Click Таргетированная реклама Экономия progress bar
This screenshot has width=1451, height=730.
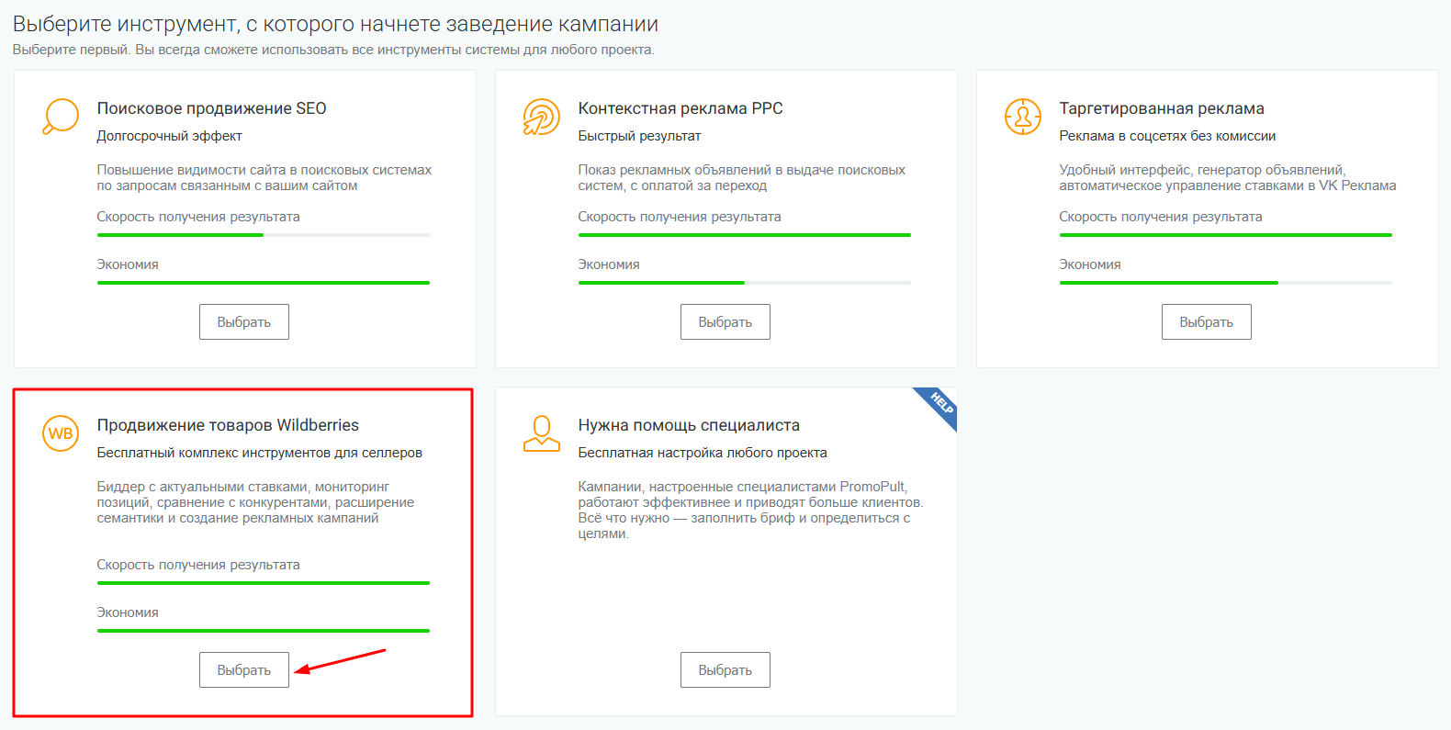click(x=1225, y=283)
